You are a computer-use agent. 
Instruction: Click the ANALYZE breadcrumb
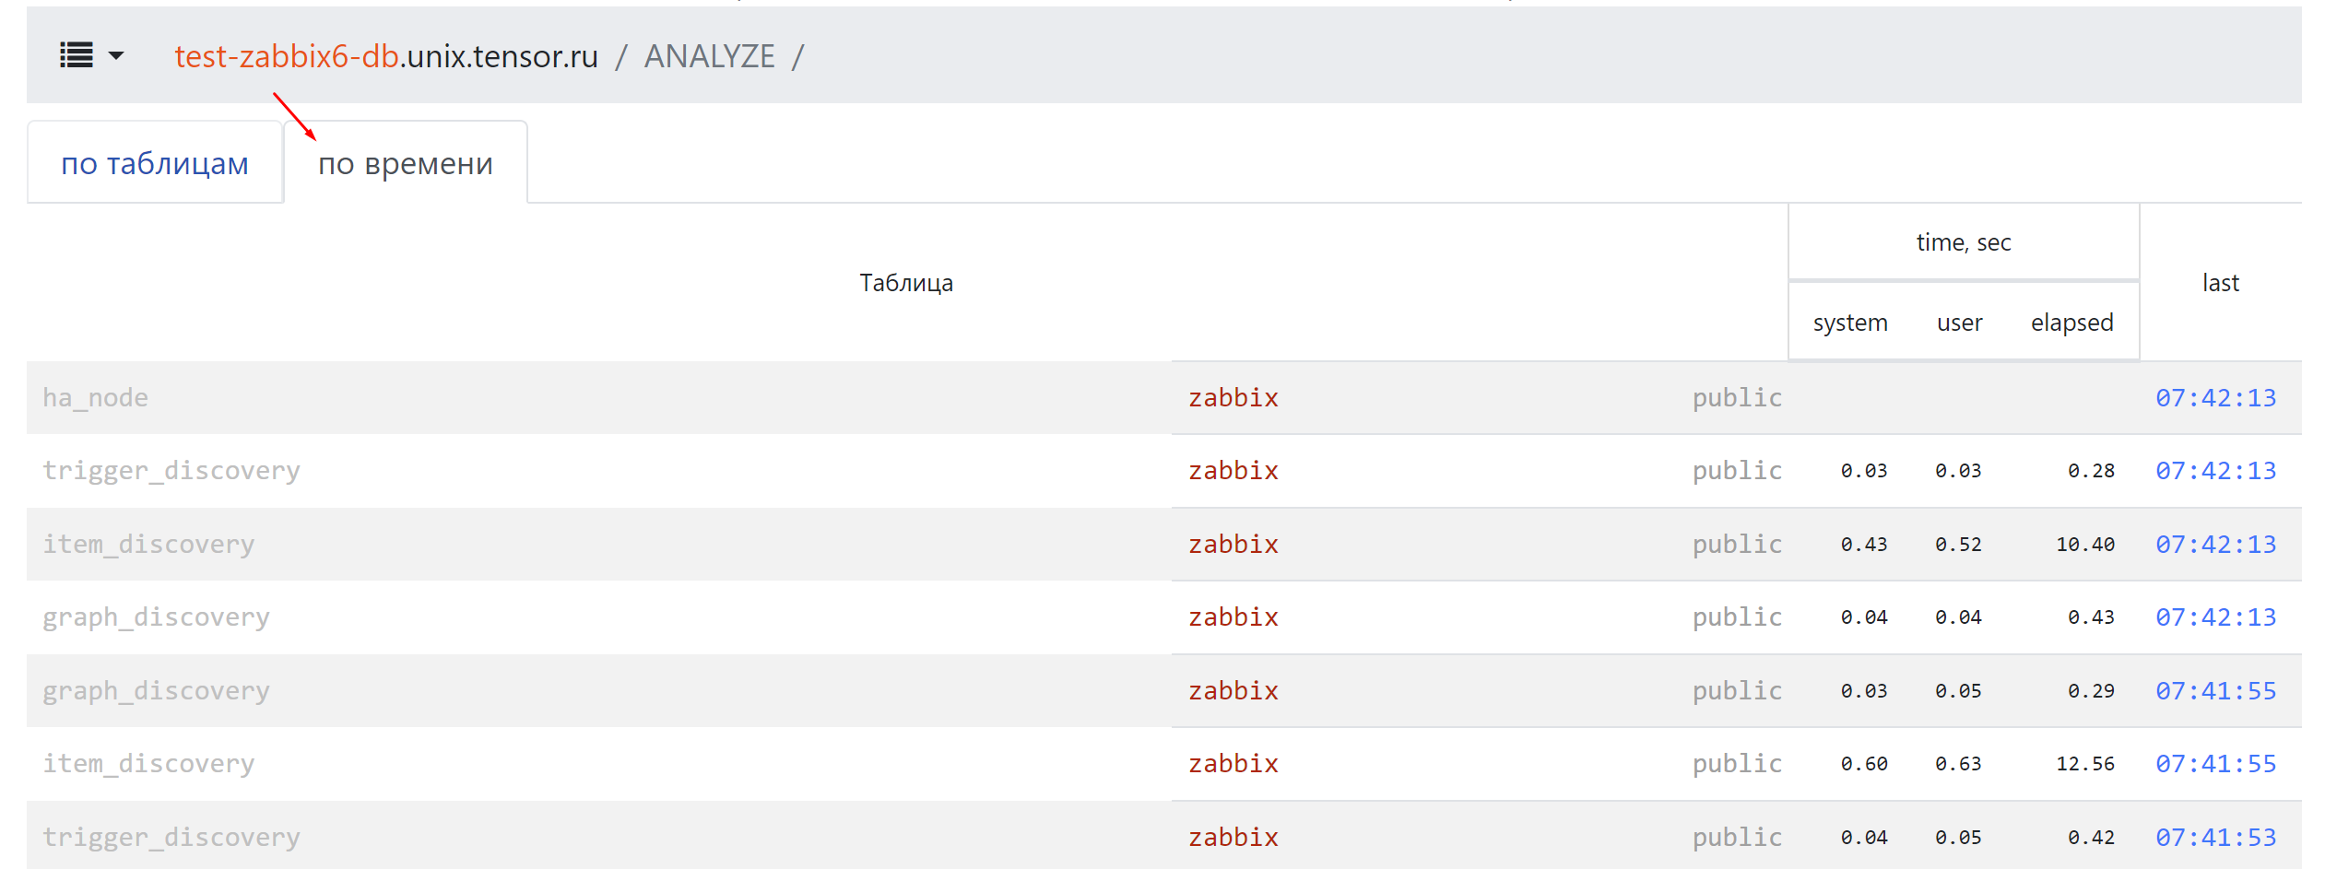click(709, 57)
